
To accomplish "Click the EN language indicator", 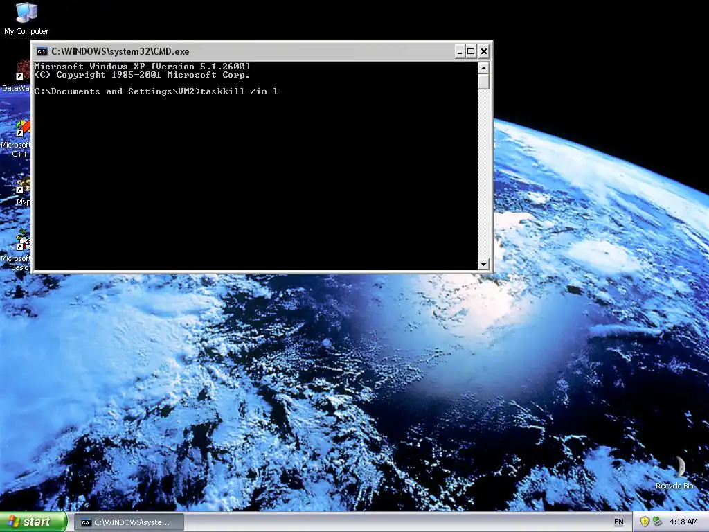I will point(618,522).
